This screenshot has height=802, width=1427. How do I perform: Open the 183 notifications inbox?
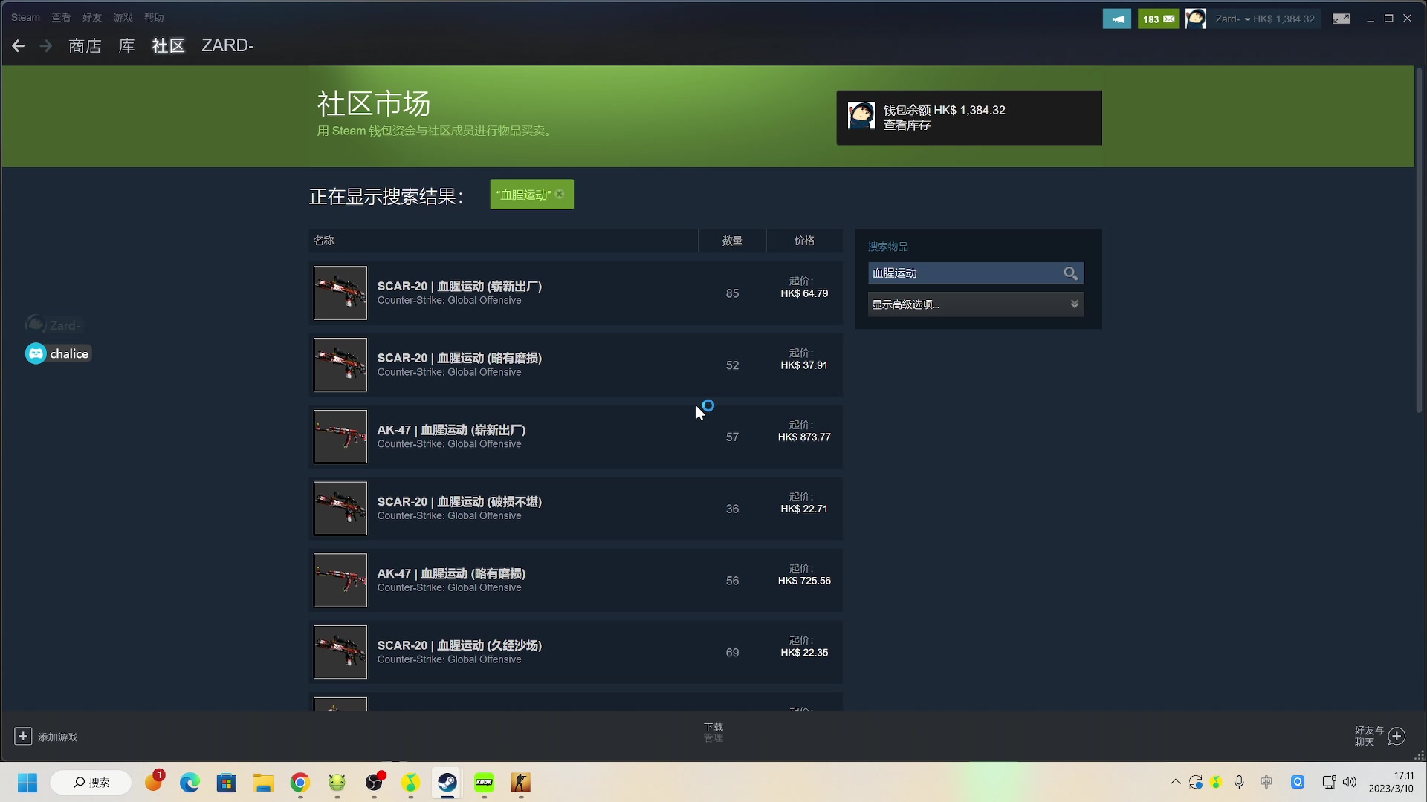(x=1158, y=19)
